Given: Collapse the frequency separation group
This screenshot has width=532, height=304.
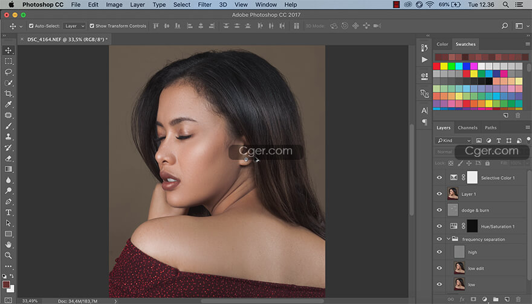Looking at the screenshot, I should tap(449, 239).
